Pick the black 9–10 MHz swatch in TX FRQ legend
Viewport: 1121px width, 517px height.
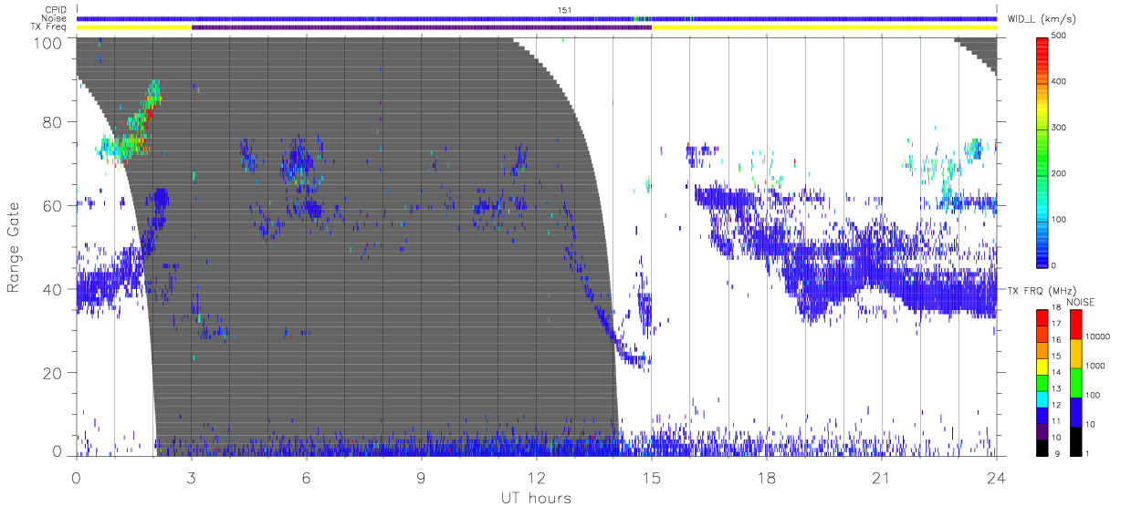tap(1043, 446)
